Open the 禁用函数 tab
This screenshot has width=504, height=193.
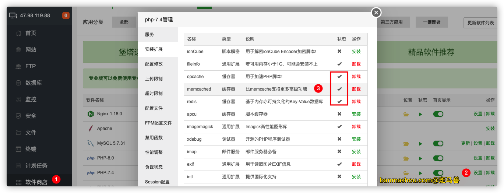(158, 137)
